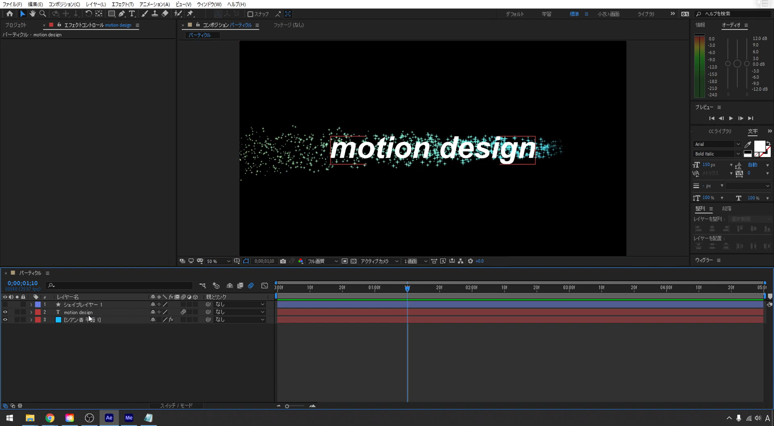Click the eyedropper in the Character panel

[x=748, y=144]
